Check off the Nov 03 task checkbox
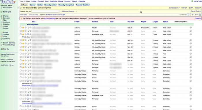The image size is (202, 110). click(20, 40)
